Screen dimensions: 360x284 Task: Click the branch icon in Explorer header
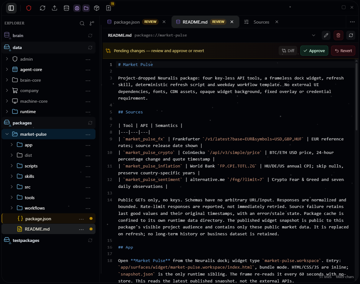(x=92, y=23)
